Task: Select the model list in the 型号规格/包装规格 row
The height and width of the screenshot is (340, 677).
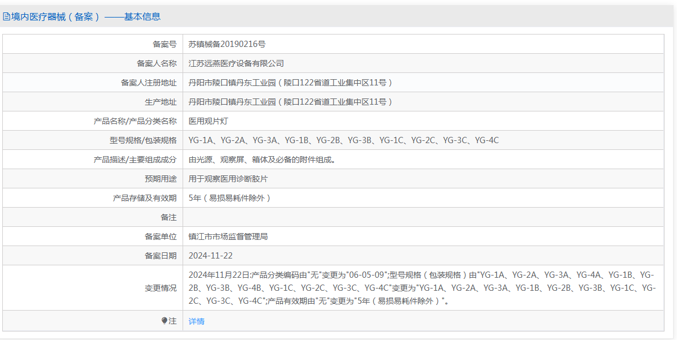Action: (x=344, y=140)
